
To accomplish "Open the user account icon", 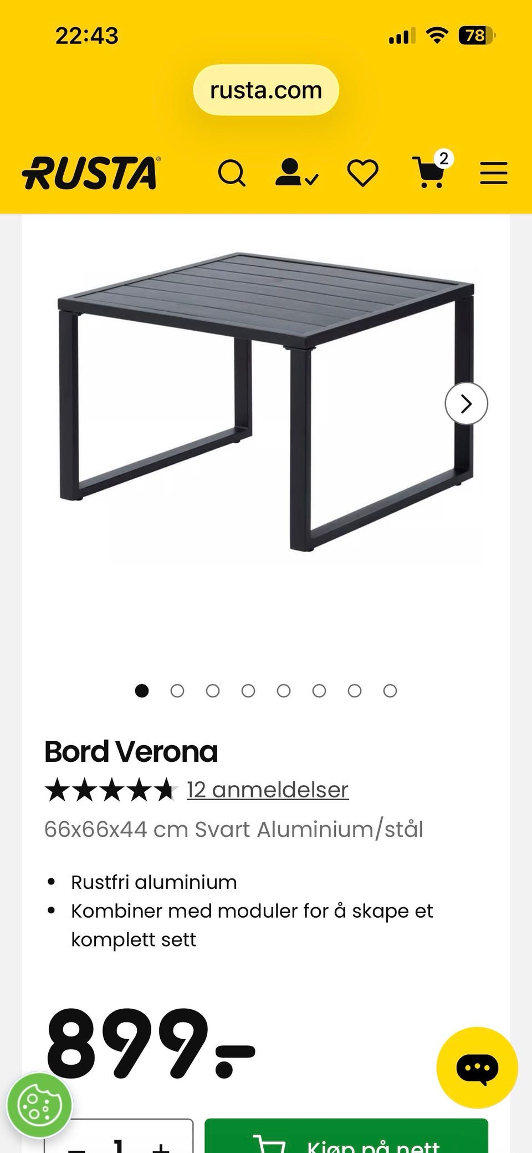I will pos(296,173).
